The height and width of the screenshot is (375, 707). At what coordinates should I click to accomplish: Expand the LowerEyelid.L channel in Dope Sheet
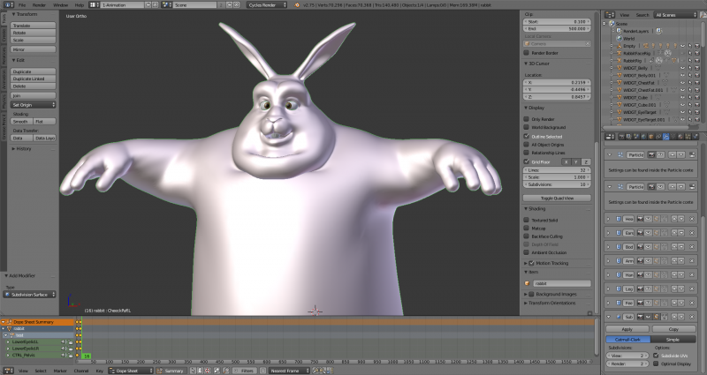click(8, 341)
